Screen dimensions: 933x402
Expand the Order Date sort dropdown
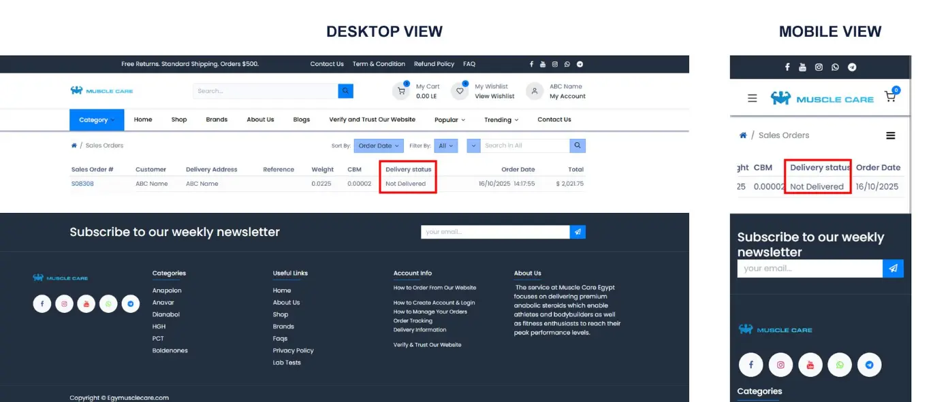378,146
